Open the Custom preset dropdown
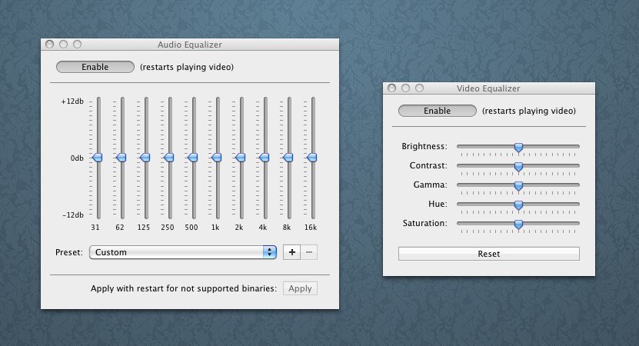Screen dimensions: 639x346 (183, 252)
